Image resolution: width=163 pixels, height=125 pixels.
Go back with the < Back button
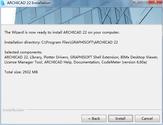tap(94, 118)
